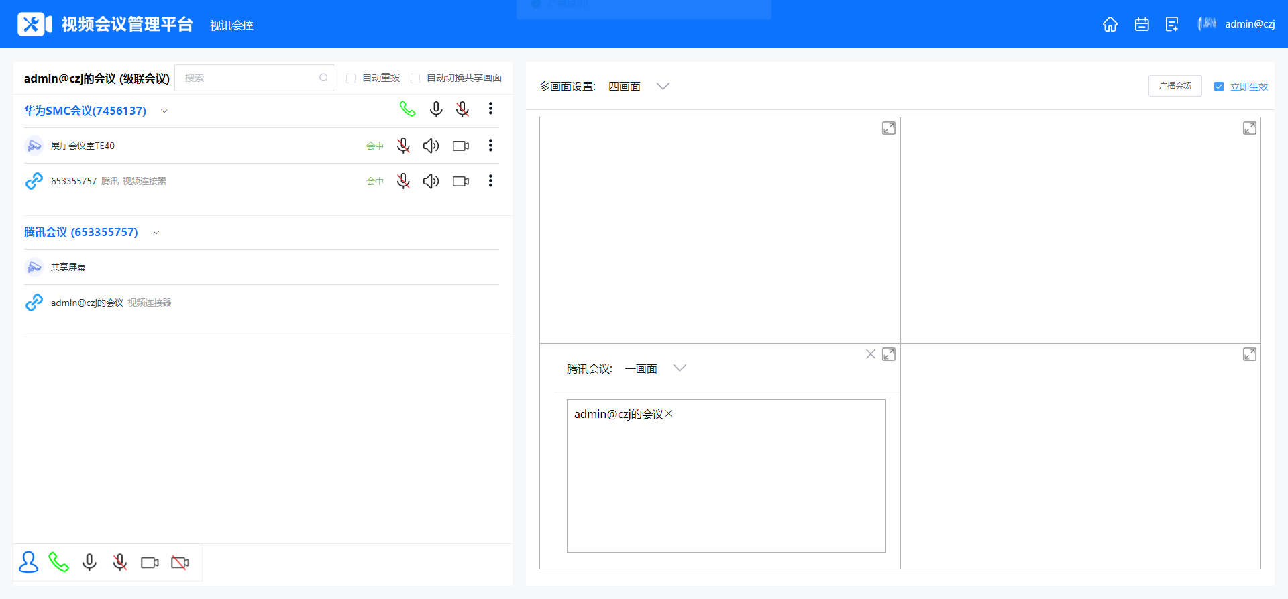Image resolution: width=1288 pixels, height=599 pixels.
Task: Toggle speaker for 653355757 connector
Action: (431, 181)
